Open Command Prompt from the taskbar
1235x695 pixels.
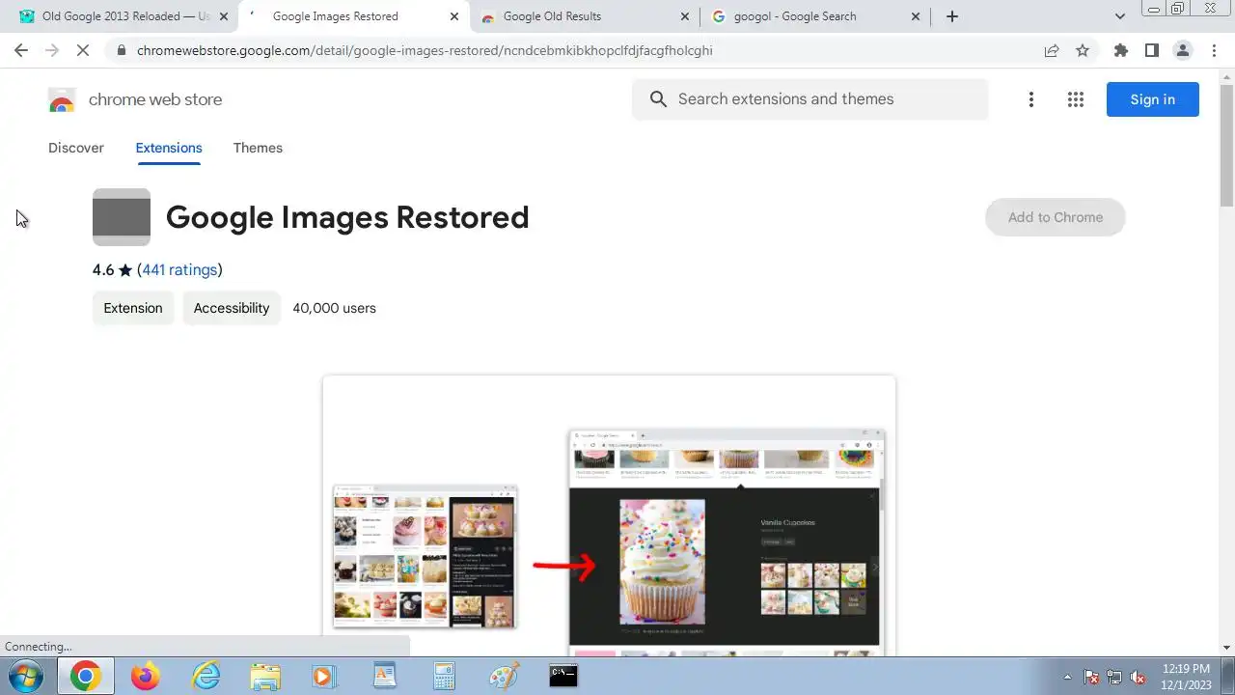click(x=563, y=676)
